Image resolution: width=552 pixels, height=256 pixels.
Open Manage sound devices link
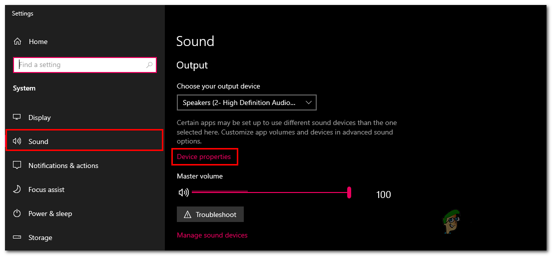pos(212,235)
